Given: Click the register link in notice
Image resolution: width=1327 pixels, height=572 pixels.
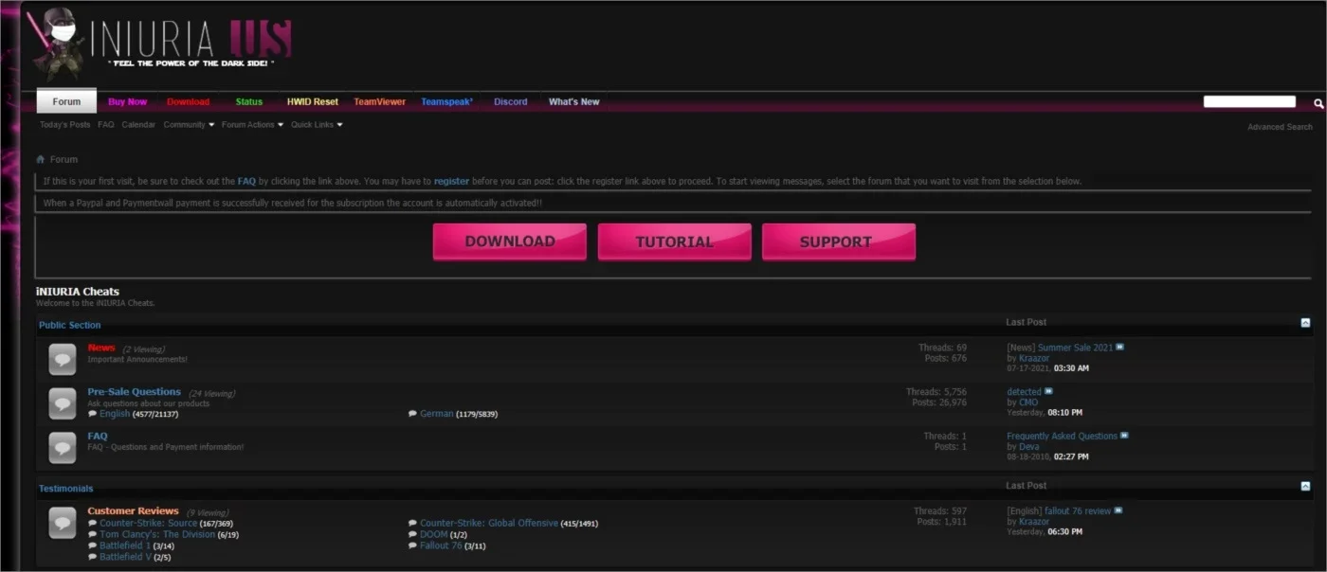Looking at the screenshot, I should point(452,181).
